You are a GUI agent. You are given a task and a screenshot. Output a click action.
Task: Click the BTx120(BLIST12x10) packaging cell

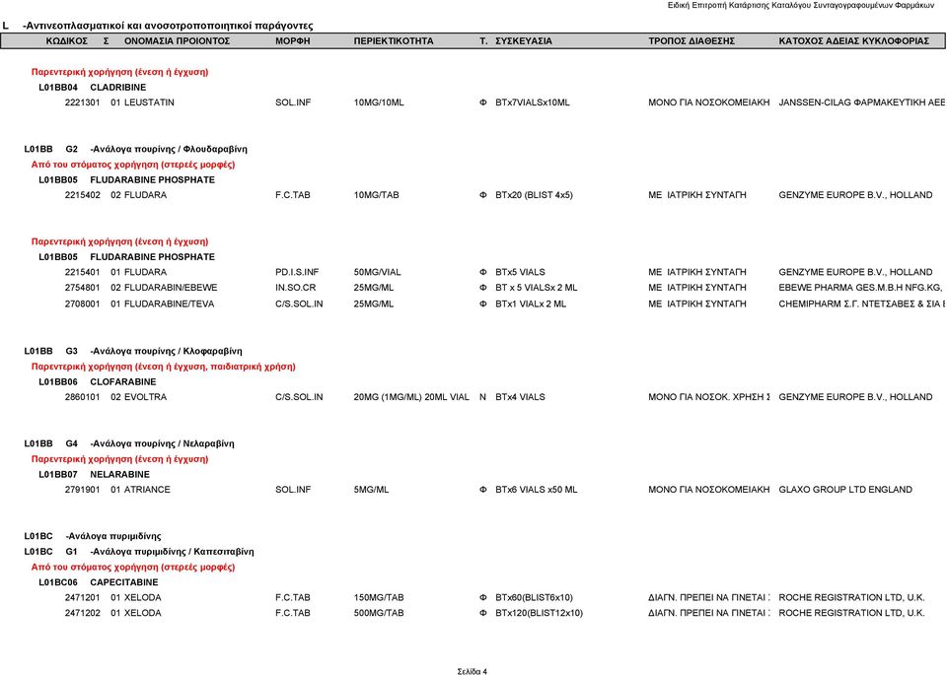click(x=539, y=613)
